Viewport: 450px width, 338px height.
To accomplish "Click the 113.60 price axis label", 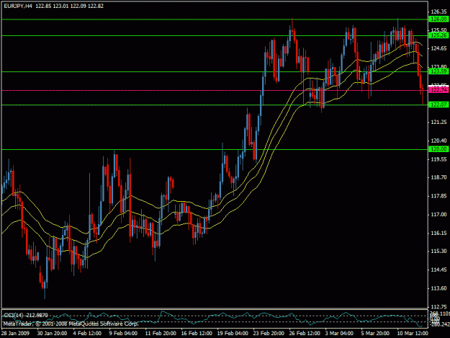I will [x=438, y=288].
